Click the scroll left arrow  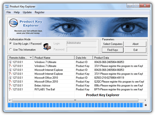click(x=10, y=100)
